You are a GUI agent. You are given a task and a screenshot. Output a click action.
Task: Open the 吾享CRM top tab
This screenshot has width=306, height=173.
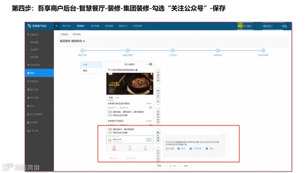pos(137,26)
